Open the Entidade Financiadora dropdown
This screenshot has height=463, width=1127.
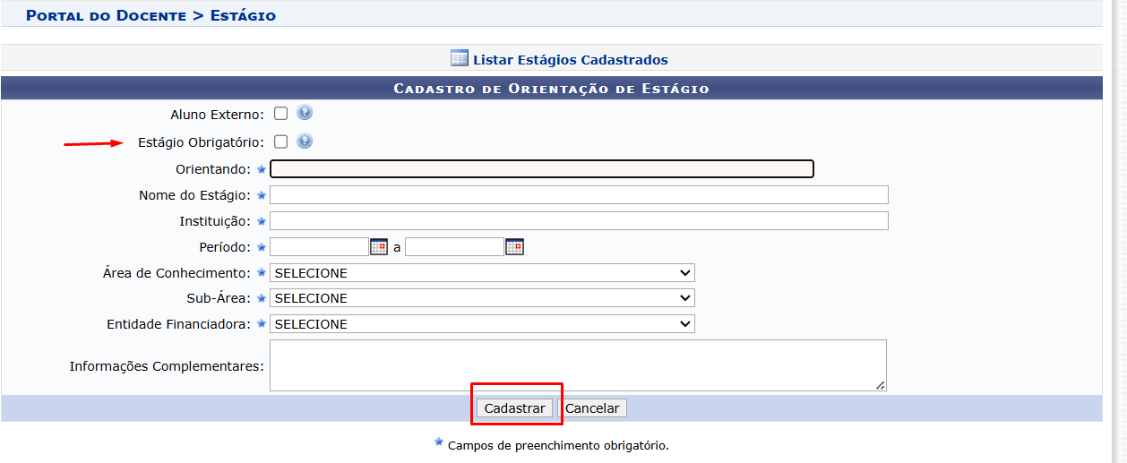pyautogui.click(x=482, y=324)
